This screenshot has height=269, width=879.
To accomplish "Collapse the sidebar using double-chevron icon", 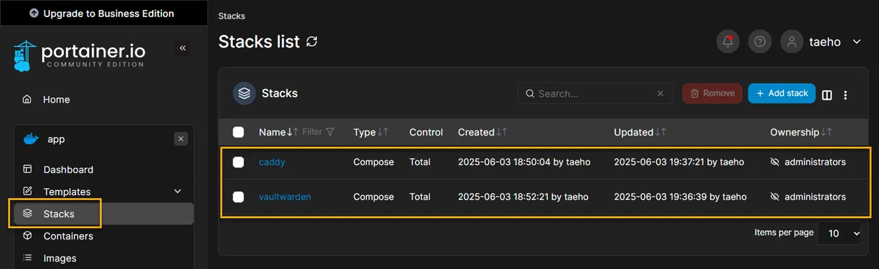I will (x=183, y=48).
